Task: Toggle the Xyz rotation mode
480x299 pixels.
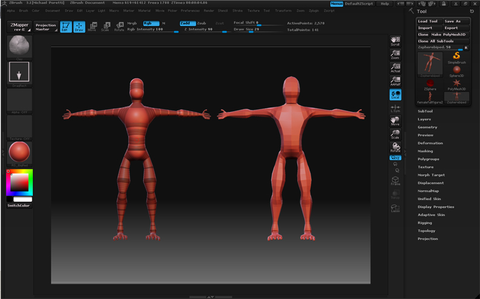Action: [x=395, y=158]
